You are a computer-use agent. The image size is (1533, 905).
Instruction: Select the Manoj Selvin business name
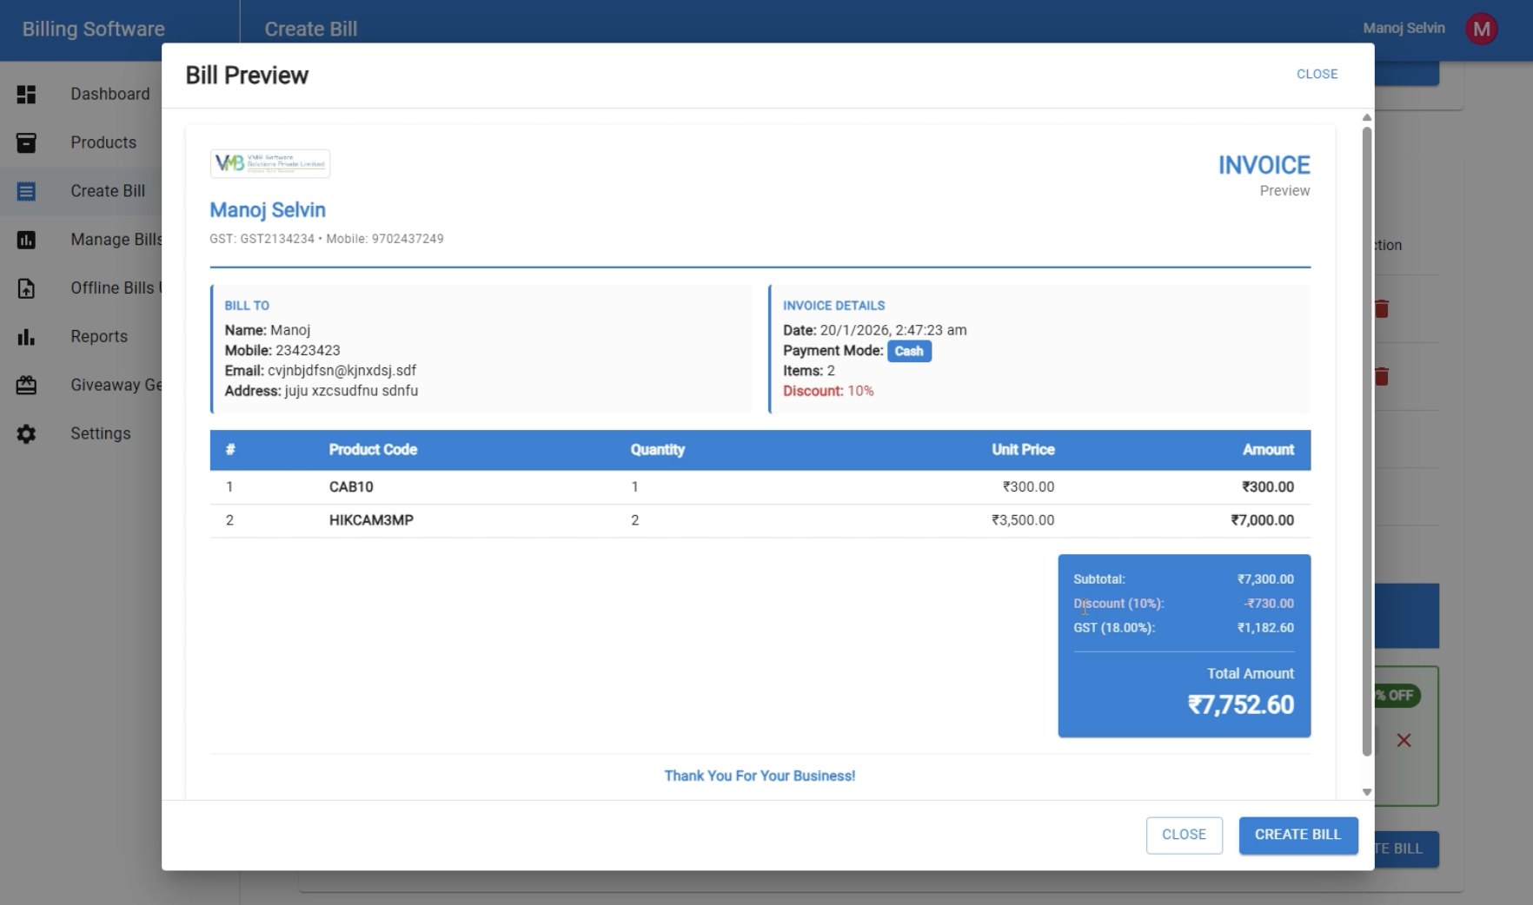267,209
